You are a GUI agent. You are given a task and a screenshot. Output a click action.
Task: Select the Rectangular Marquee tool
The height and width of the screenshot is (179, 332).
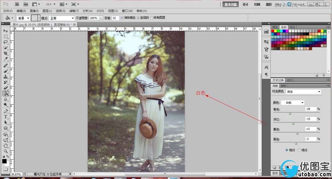[x=6, y=36]
